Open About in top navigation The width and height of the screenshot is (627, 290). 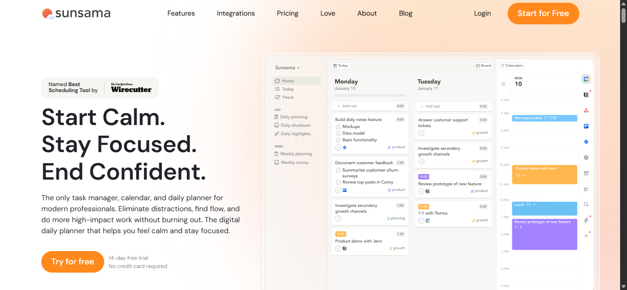tap(367, 13)
